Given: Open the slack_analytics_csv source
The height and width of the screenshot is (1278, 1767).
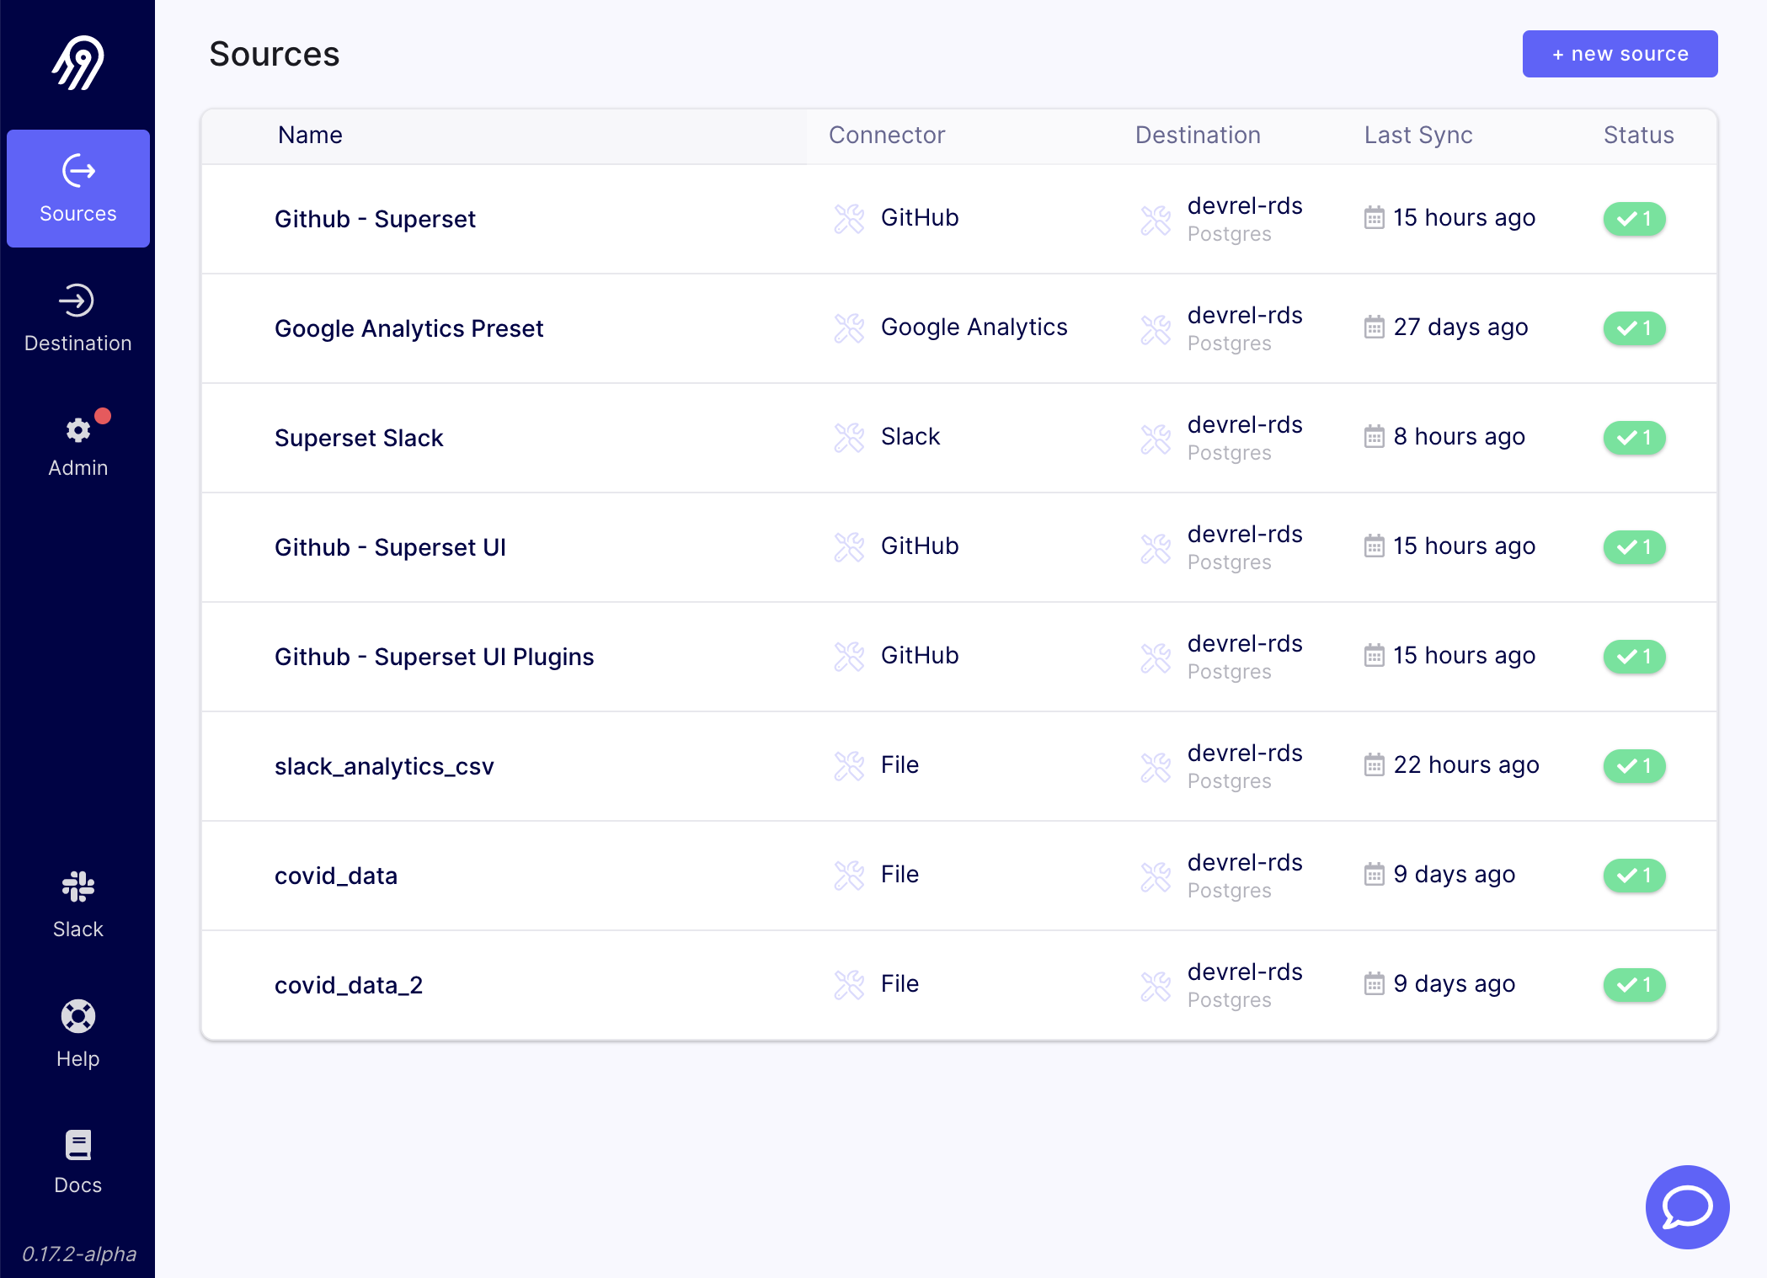Looking at the screenshot, I should tap(384, 766).
